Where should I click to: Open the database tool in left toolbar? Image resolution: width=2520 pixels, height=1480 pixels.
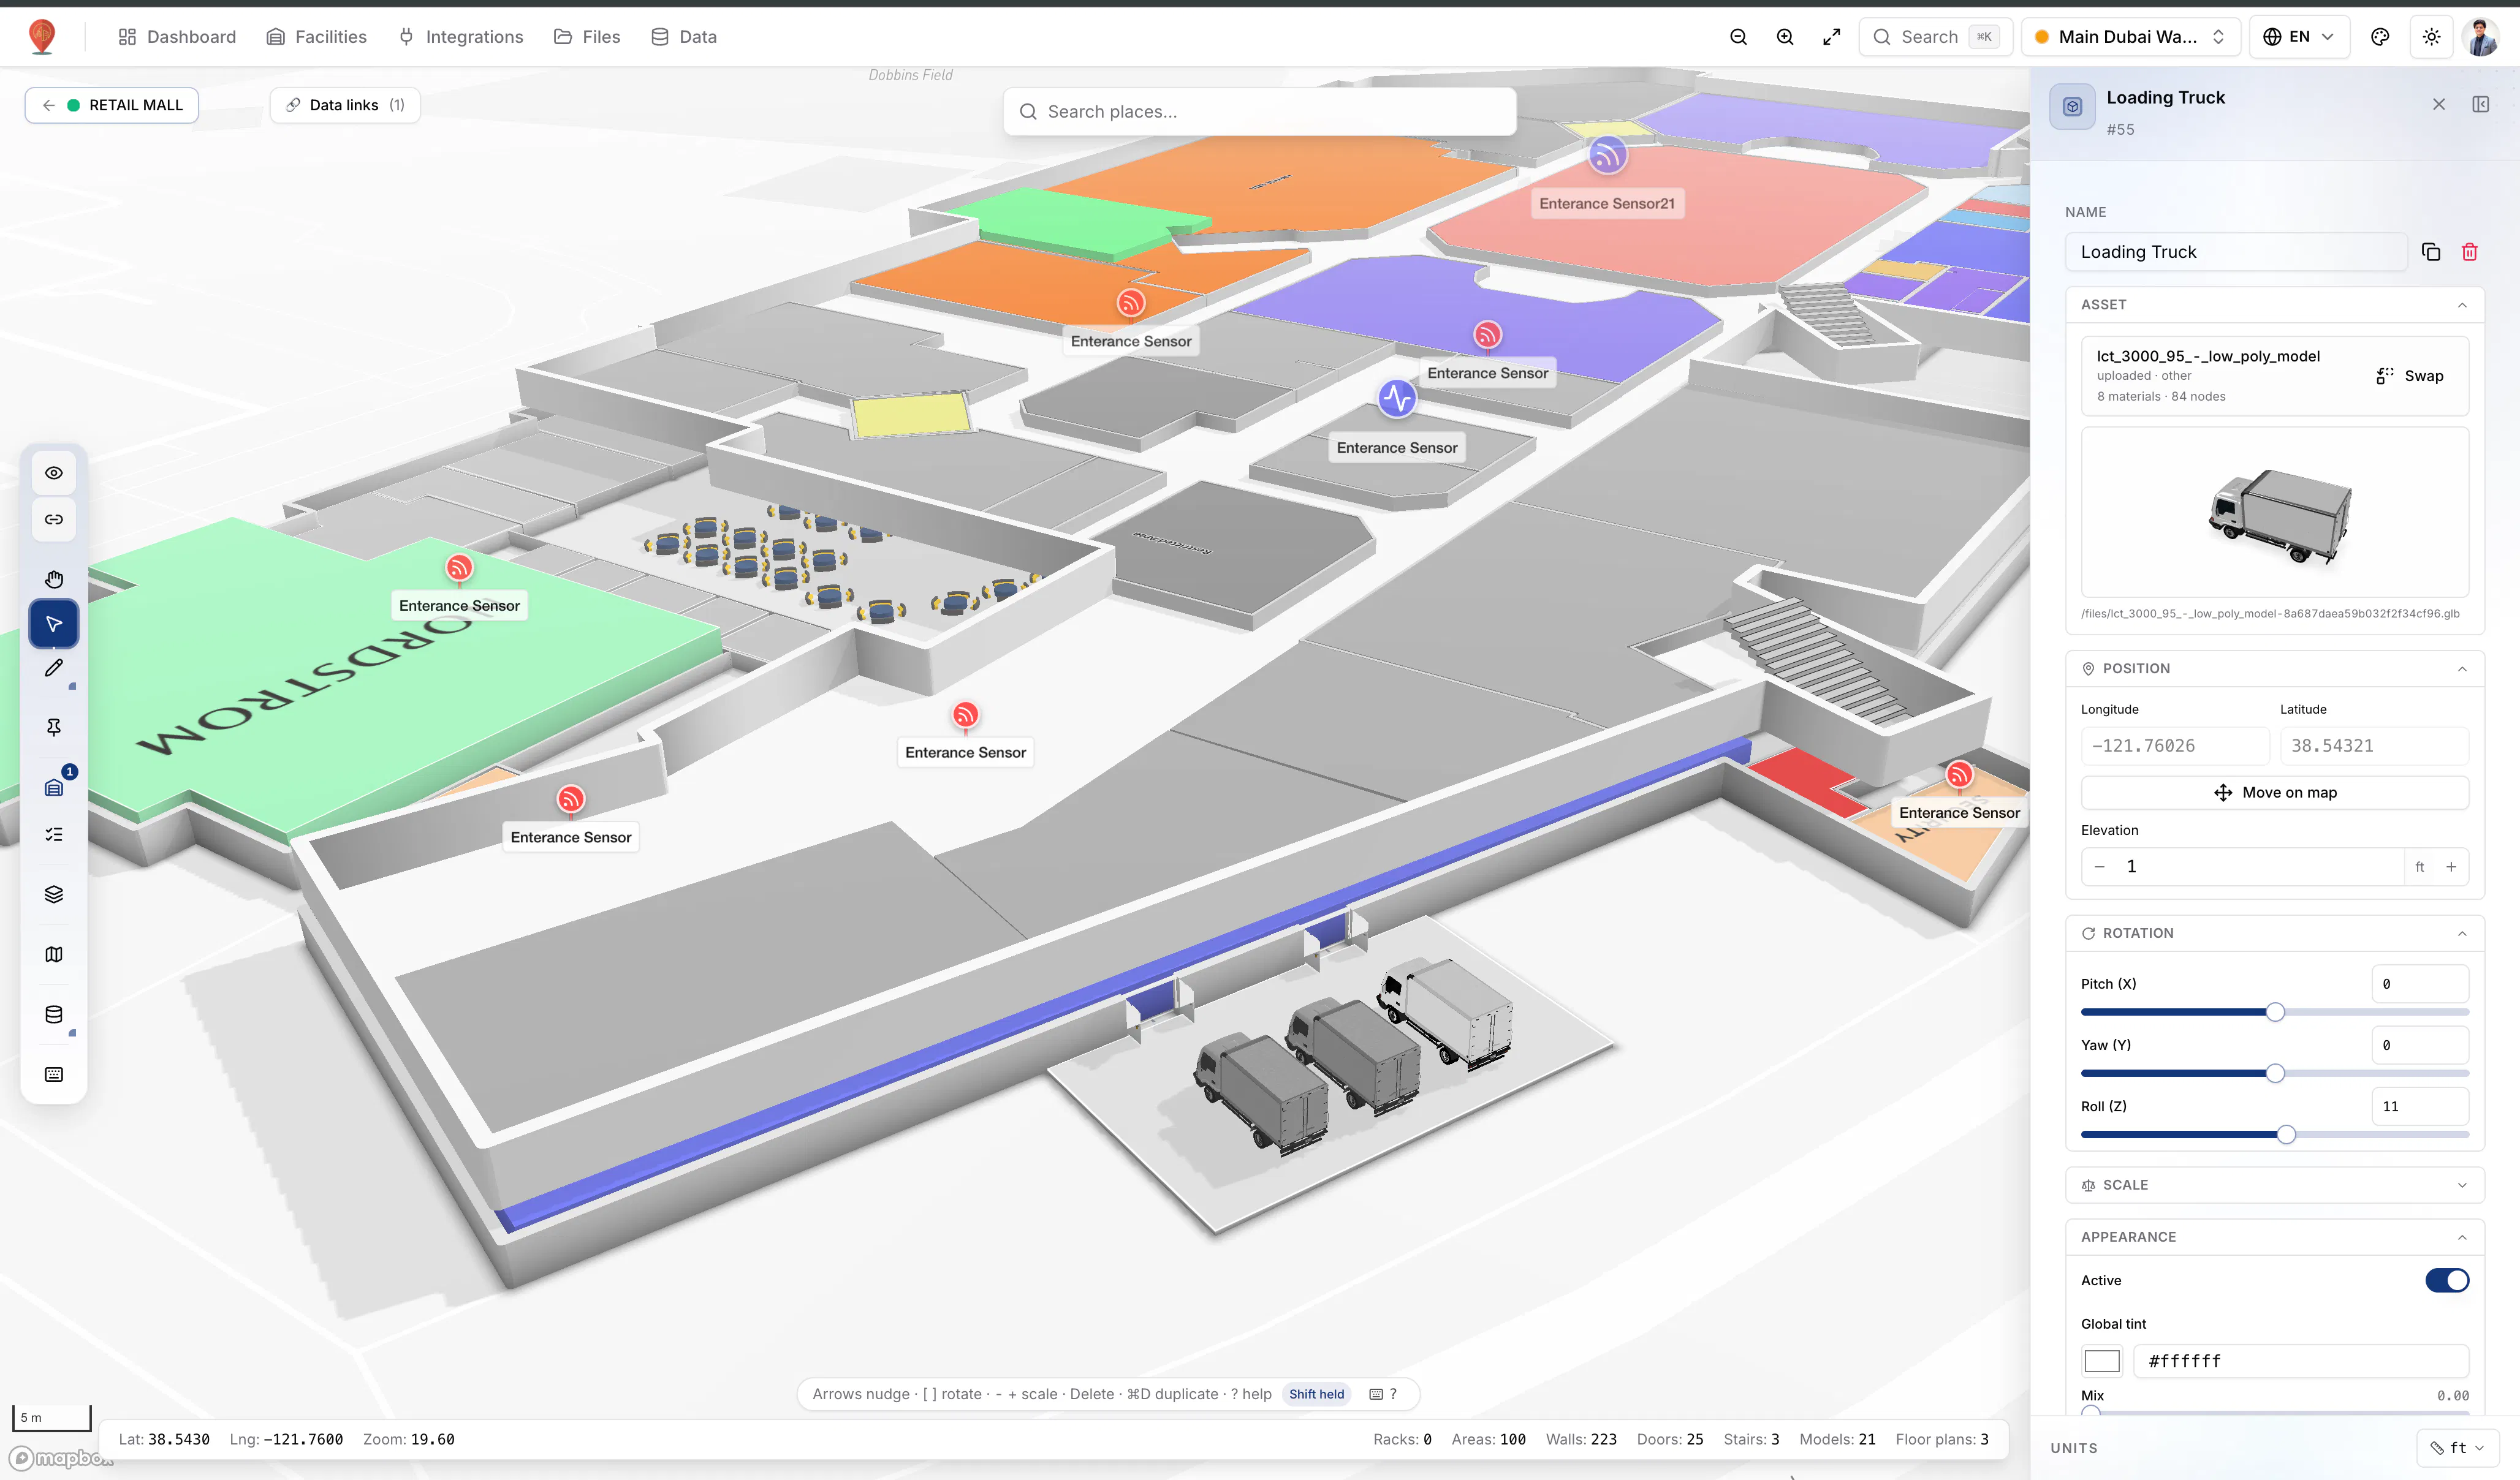(54, 1014)
